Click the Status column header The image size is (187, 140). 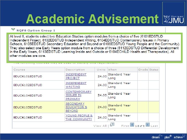coord(154,69)
